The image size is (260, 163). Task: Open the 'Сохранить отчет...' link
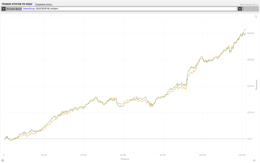coord(44,4)
